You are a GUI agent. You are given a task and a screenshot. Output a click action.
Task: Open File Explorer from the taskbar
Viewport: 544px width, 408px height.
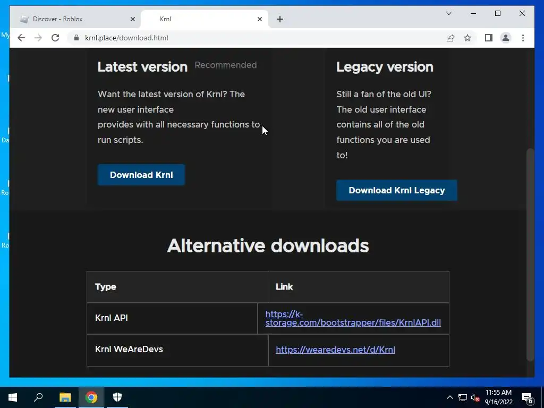pos(65,397)
